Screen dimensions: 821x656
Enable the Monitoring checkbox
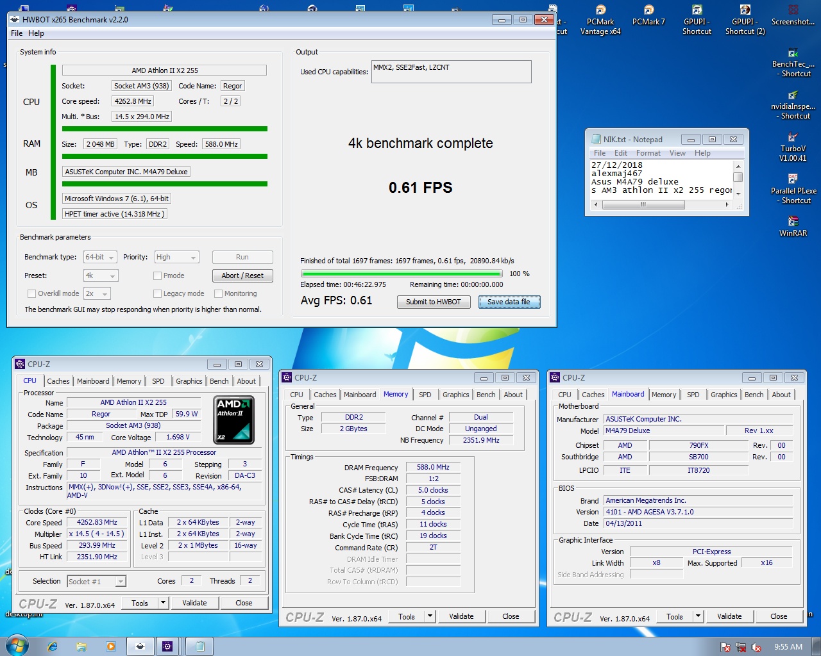pos(218,293)
